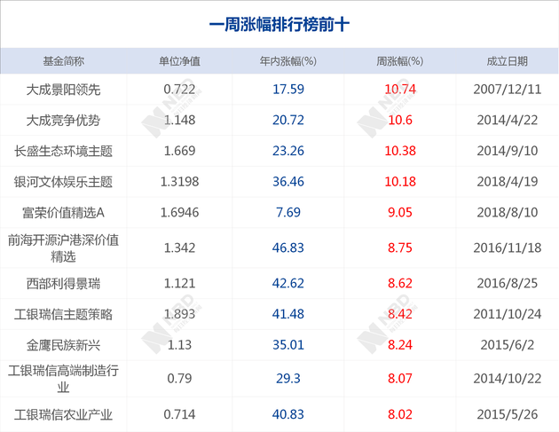Viewport: 559px width, 432px height.
Task: Click weekly gain 8.42
Action: 400,314
